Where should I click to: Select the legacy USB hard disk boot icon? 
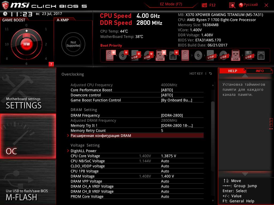[211, 55]
